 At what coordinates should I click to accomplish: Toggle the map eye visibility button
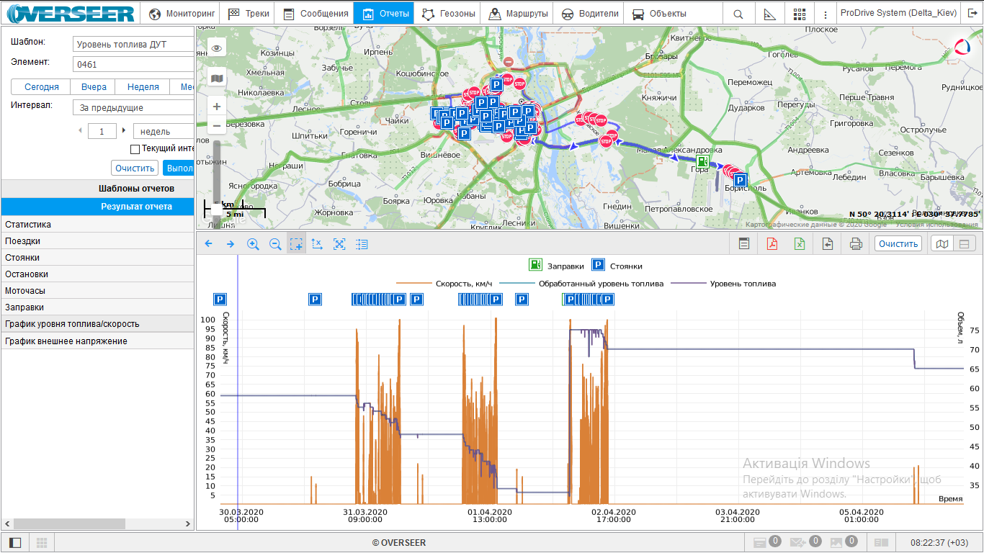point(216,48)
